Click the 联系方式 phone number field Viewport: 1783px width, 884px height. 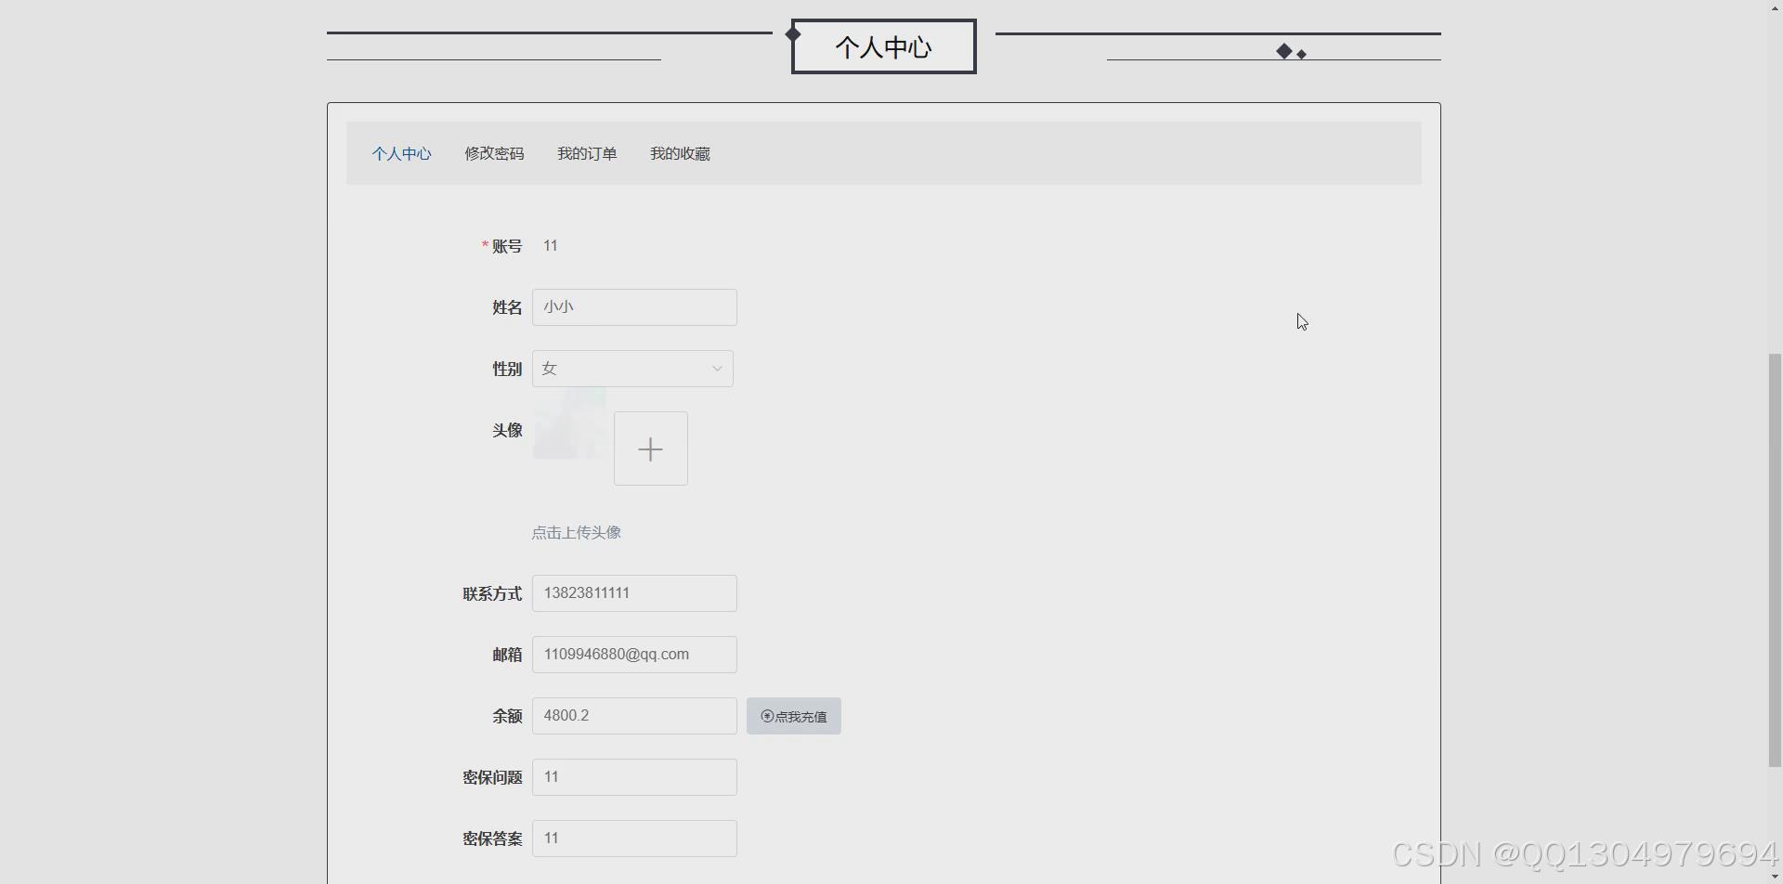coord(633,592)
